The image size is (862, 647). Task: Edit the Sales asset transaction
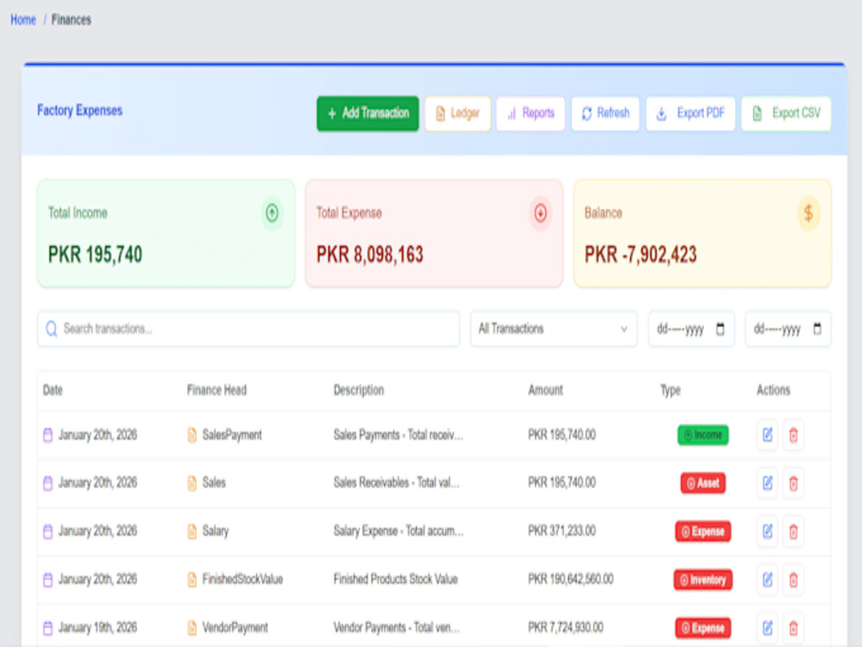click(767, 483)
